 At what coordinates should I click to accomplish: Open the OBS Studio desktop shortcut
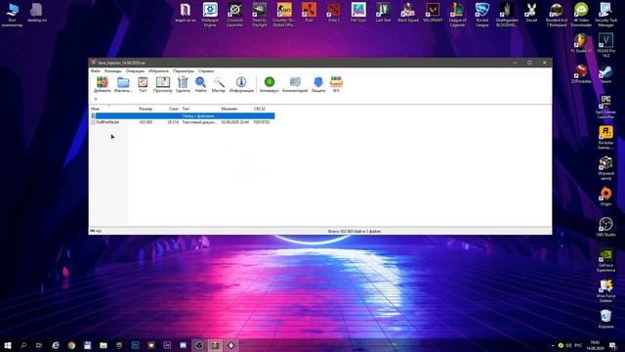point(605,227)
